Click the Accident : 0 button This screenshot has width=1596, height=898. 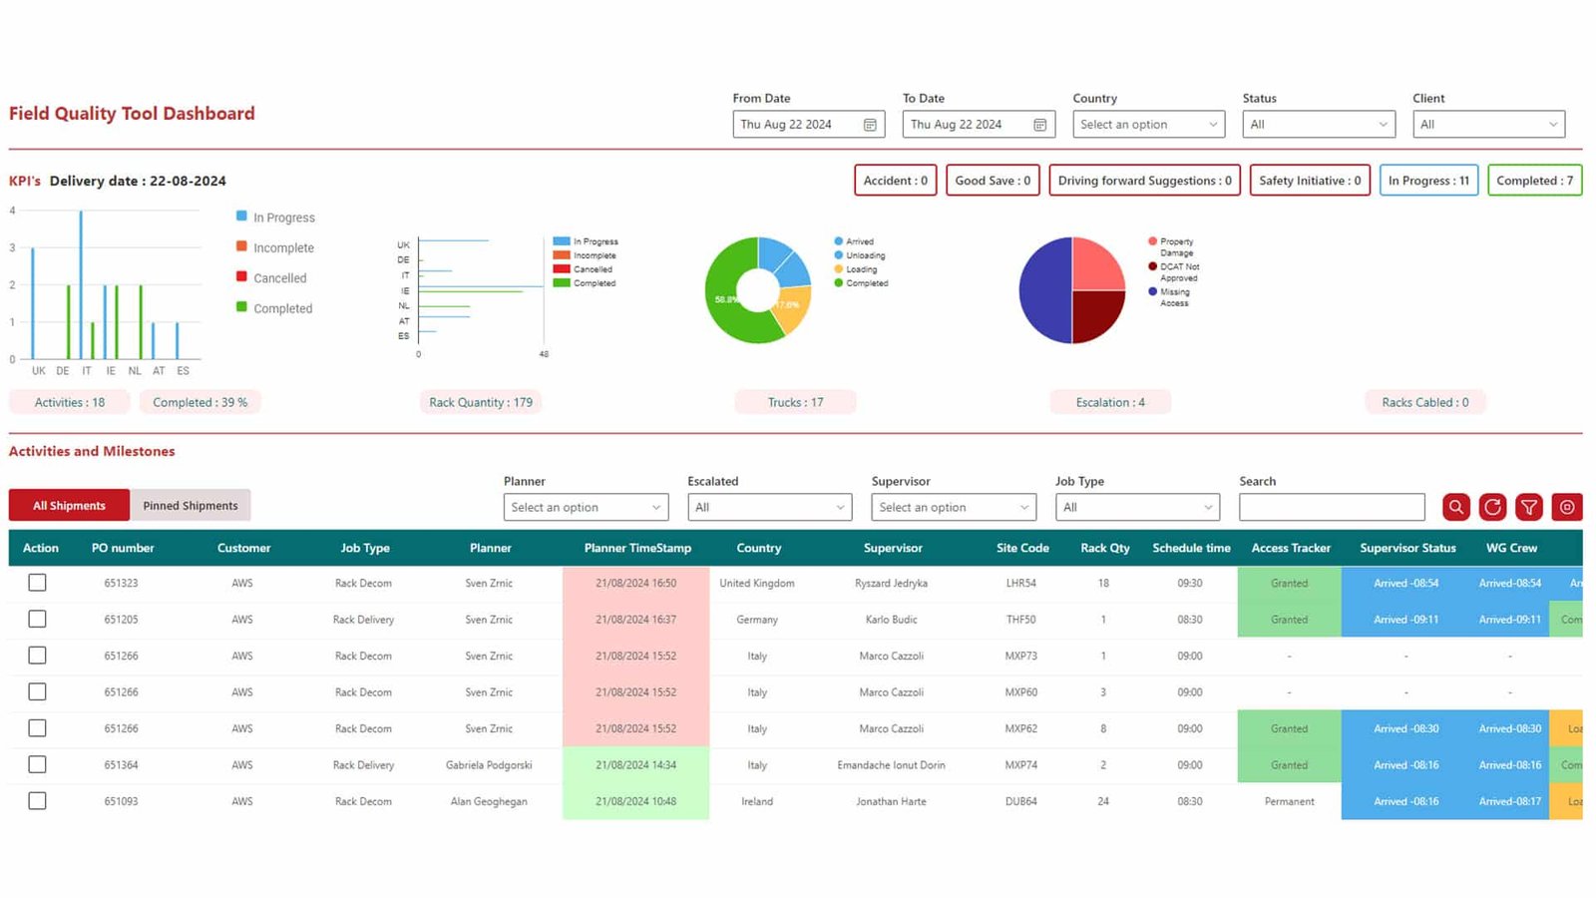896,181
